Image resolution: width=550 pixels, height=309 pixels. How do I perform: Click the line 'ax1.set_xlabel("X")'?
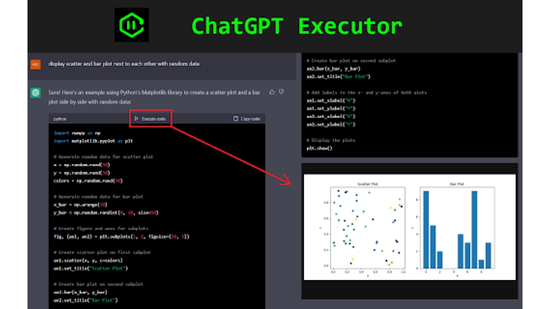tap(331, 101)
